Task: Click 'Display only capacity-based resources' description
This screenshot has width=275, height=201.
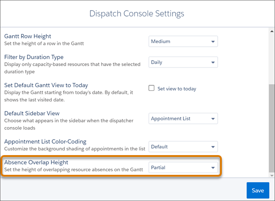Action: coord(72,68)
